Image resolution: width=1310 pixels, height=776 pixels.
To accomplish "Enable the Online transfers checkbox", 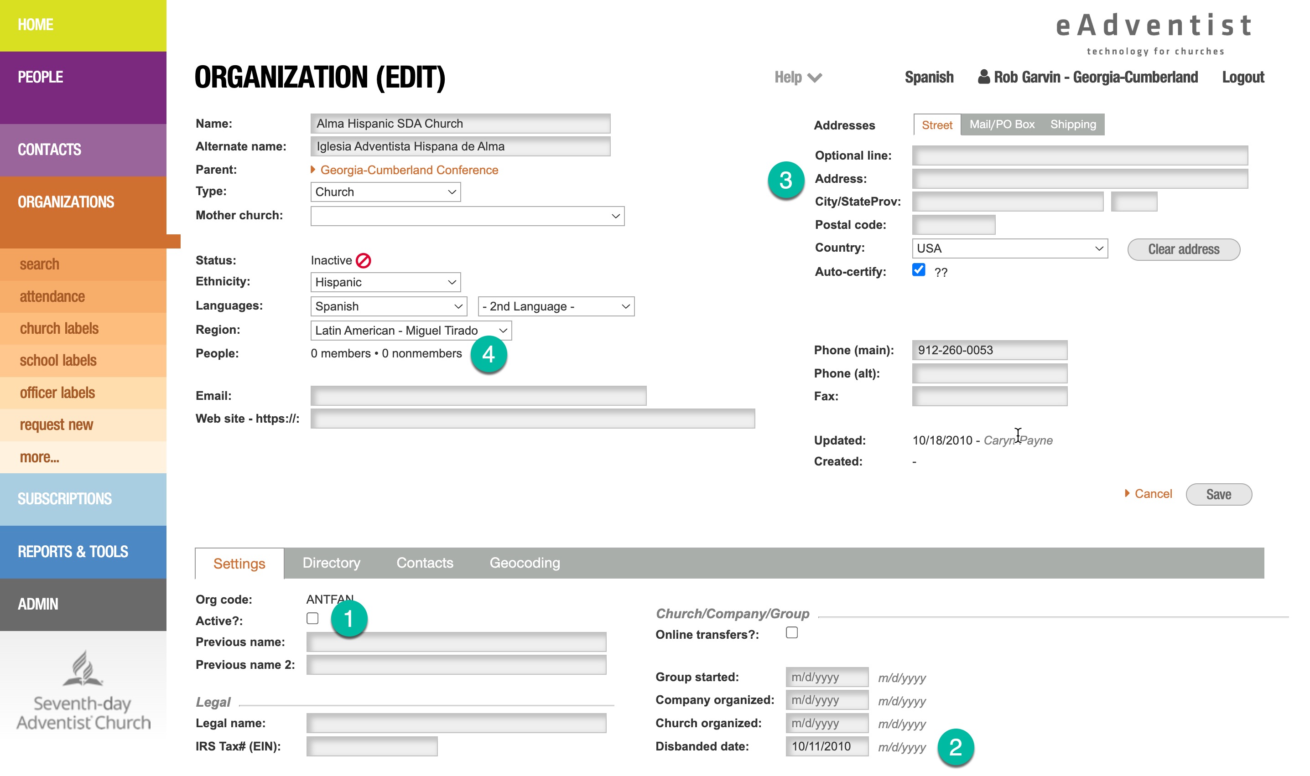I will (791, 633).
